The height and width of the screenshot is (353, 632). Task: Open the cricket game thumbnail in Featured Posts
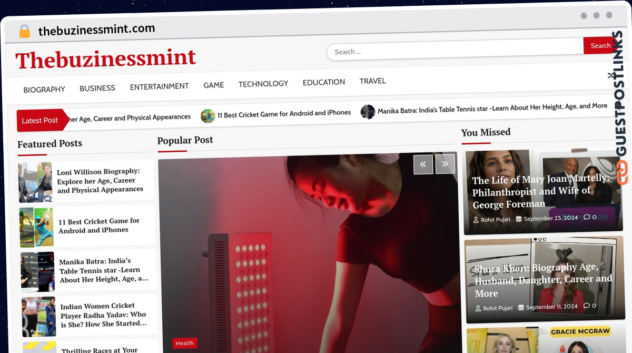click(37, 227)
